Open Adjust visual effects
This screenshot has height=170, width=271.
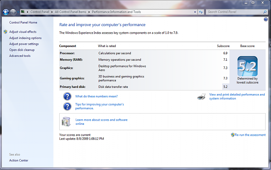click(x=23, y=32)
